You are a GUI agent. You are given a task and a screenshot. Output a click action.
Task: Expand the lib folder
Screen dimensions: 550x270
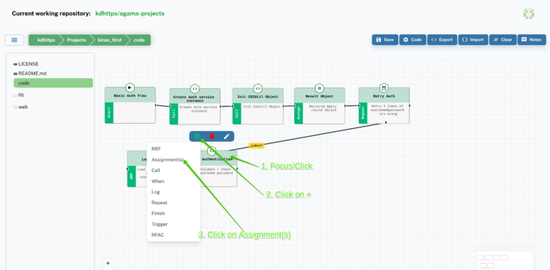click(x=19, y=95)
